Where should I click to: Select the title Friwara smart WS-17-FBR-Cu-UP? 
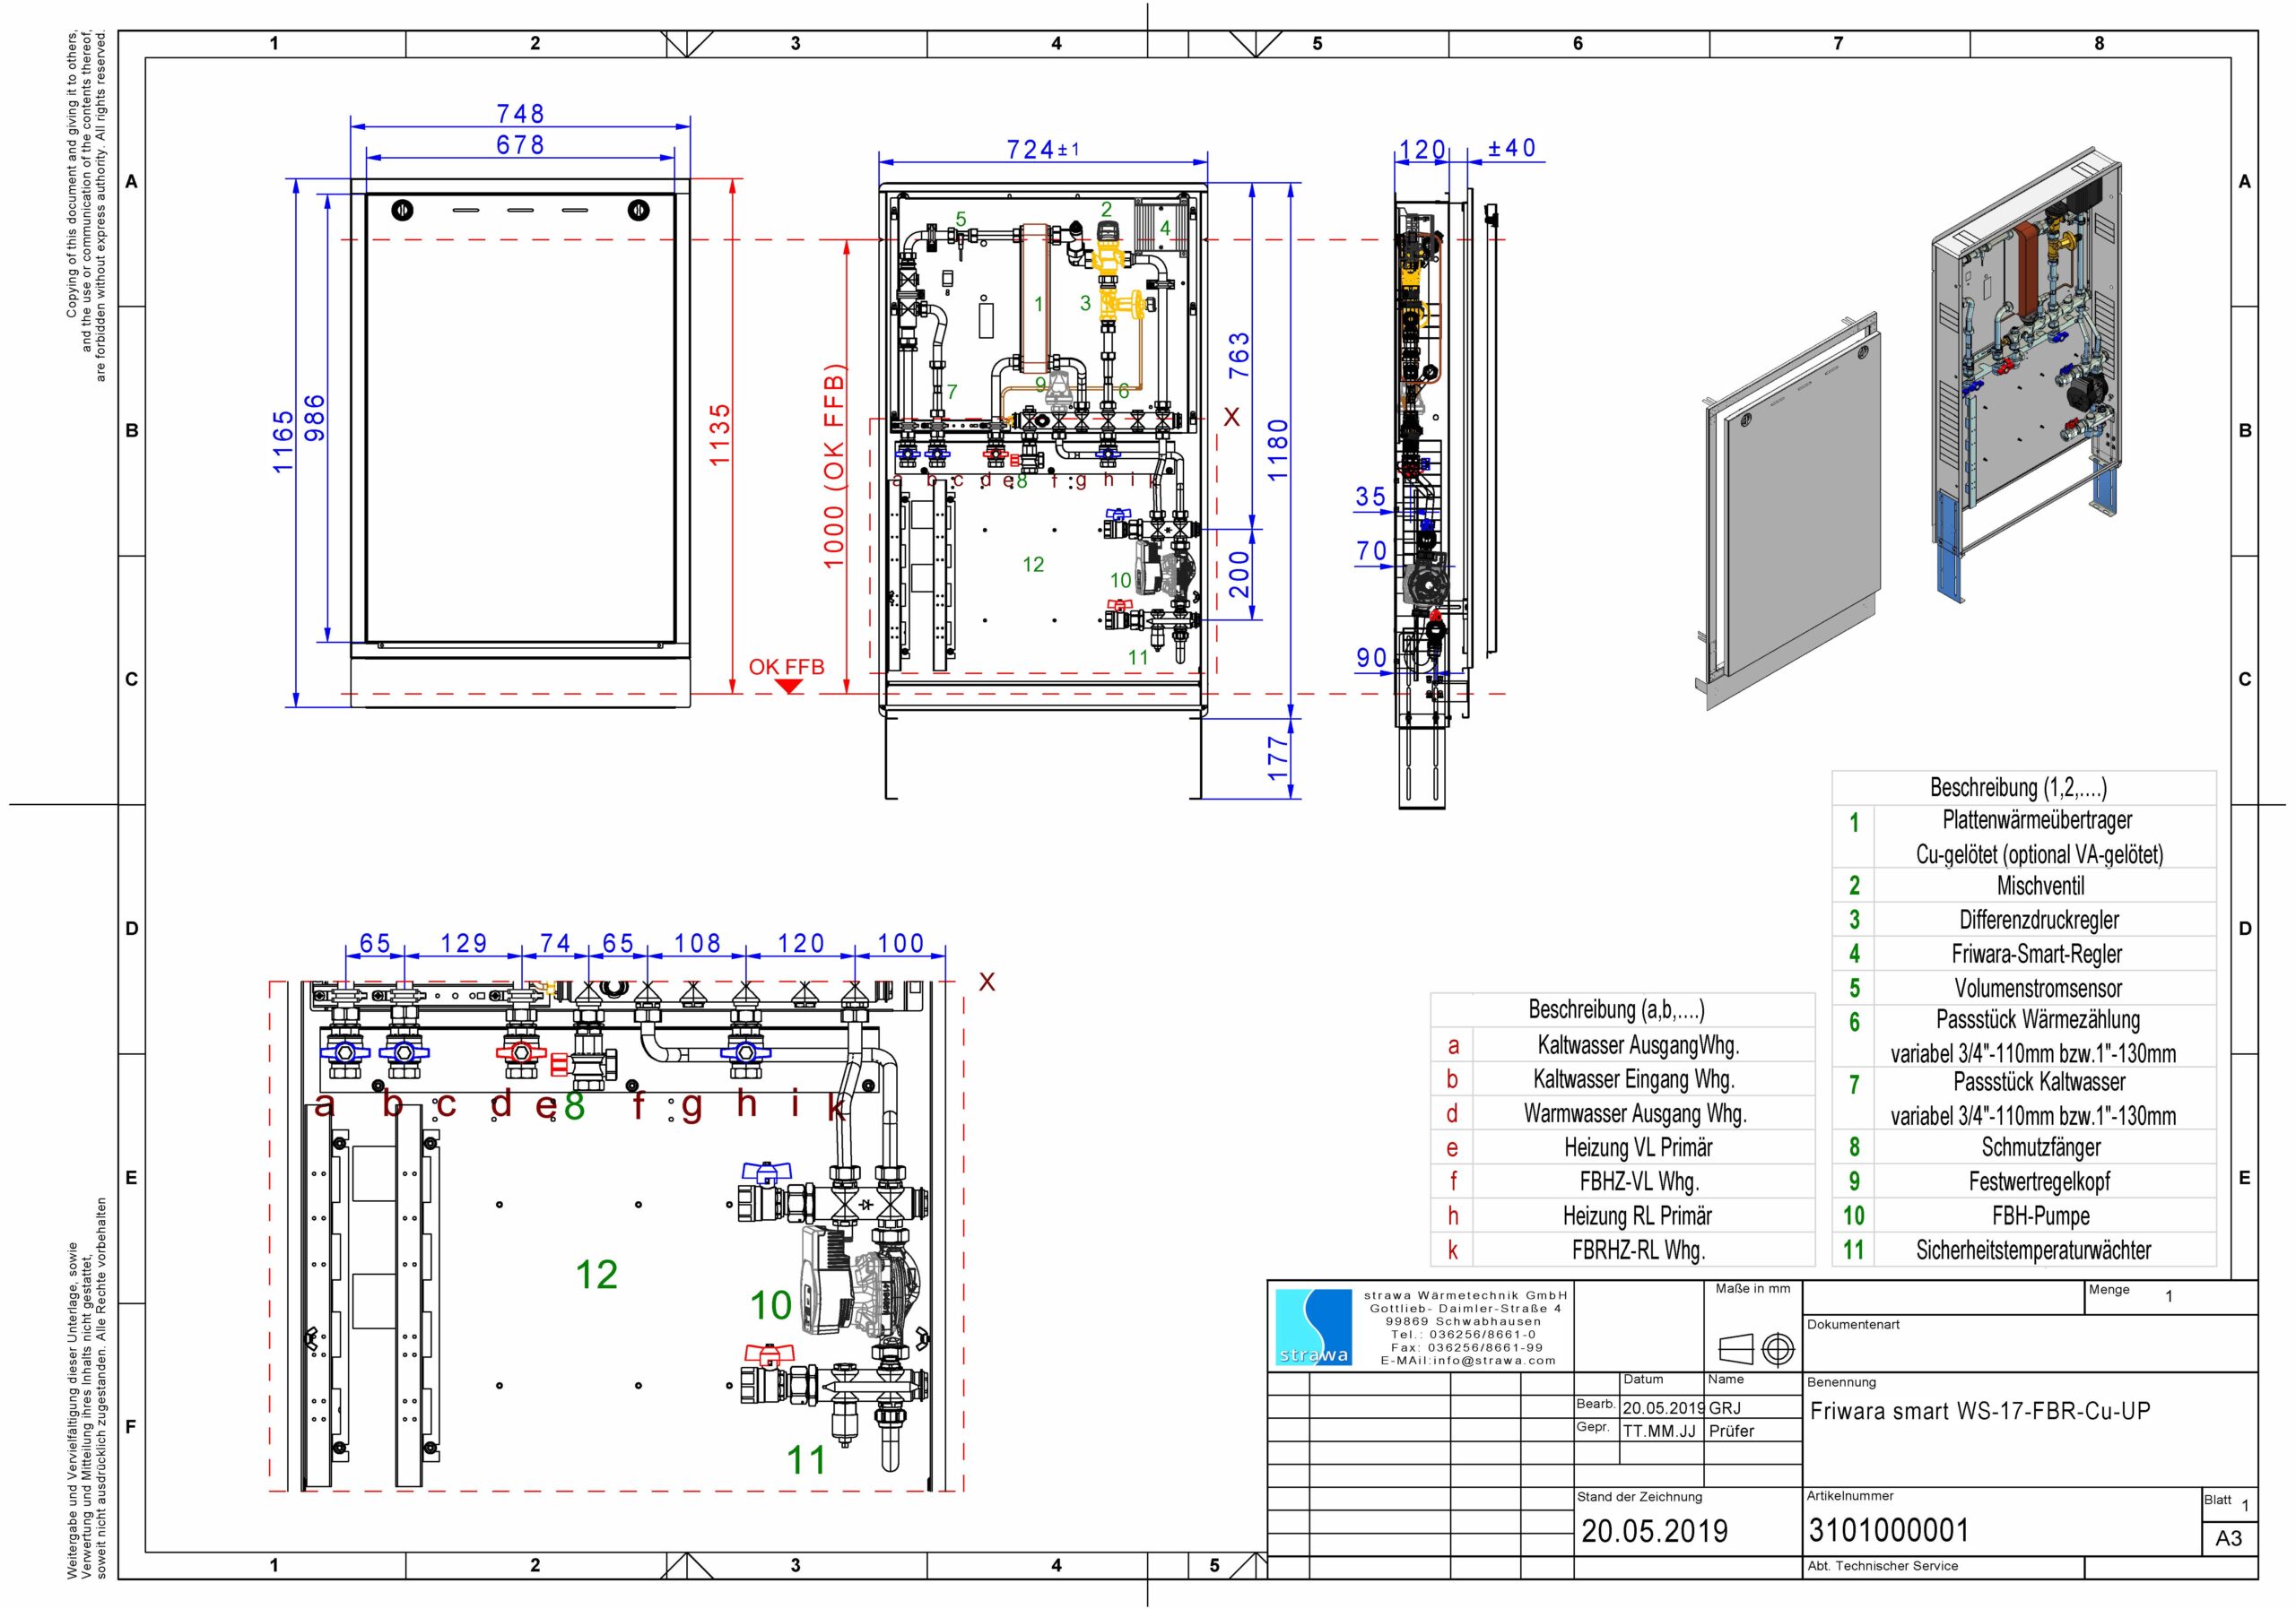[x=1980, y=1411]
